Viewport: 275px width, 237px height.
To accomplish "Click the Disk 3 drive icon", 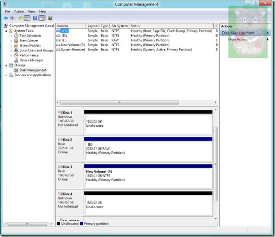I will tap(60, 167).
